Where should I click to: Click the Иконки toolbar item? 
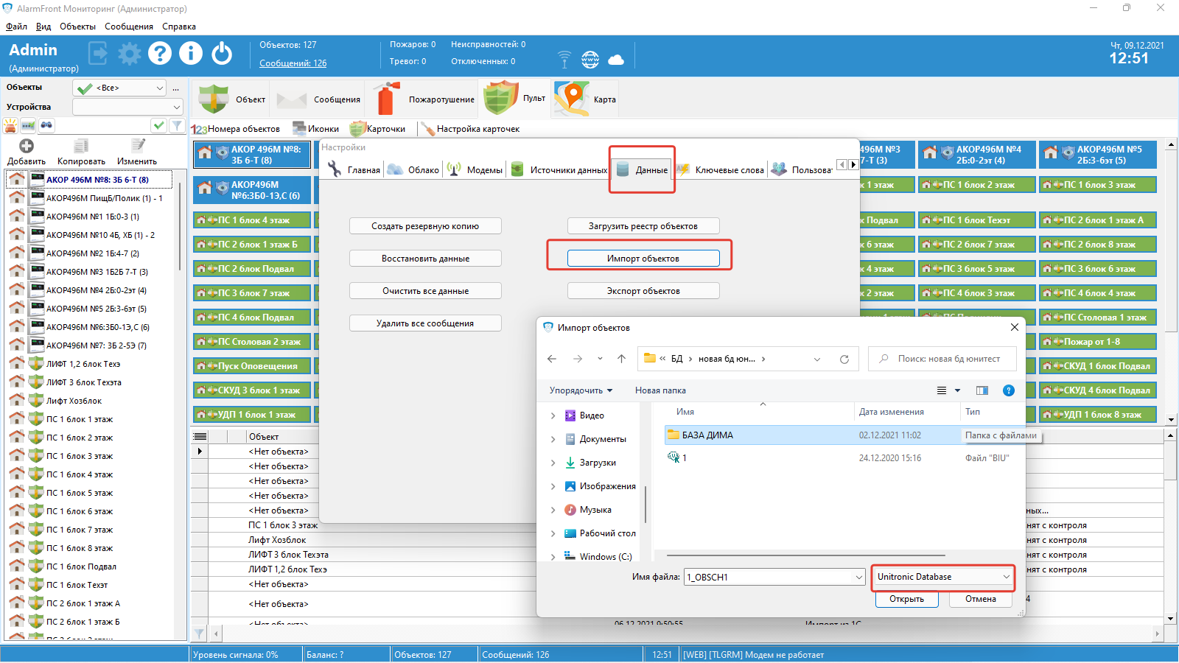pyautogui.click(x=315, y=129)
